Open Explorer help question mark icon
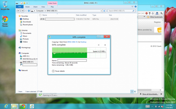 click(135, 7)
